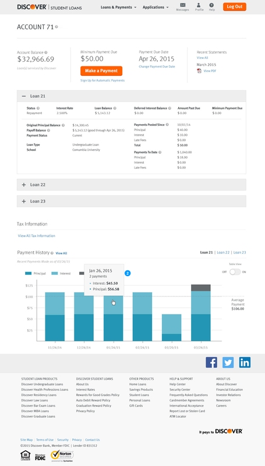
Task: Click info icon next to Payoff Balance
Action: coord(48,130)
